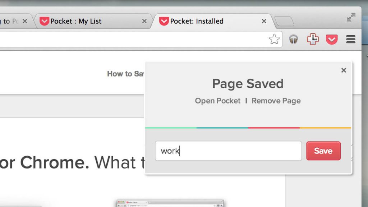Image resolution: width=368 pixels, height=207 pixels.
Task: Switch to the Pocket : My List tab
Action: click(93, 21)
